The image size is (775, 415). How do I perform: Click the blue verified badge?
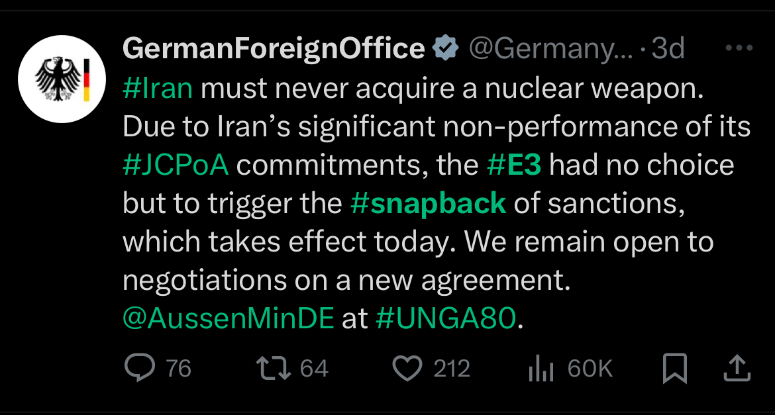446,48
